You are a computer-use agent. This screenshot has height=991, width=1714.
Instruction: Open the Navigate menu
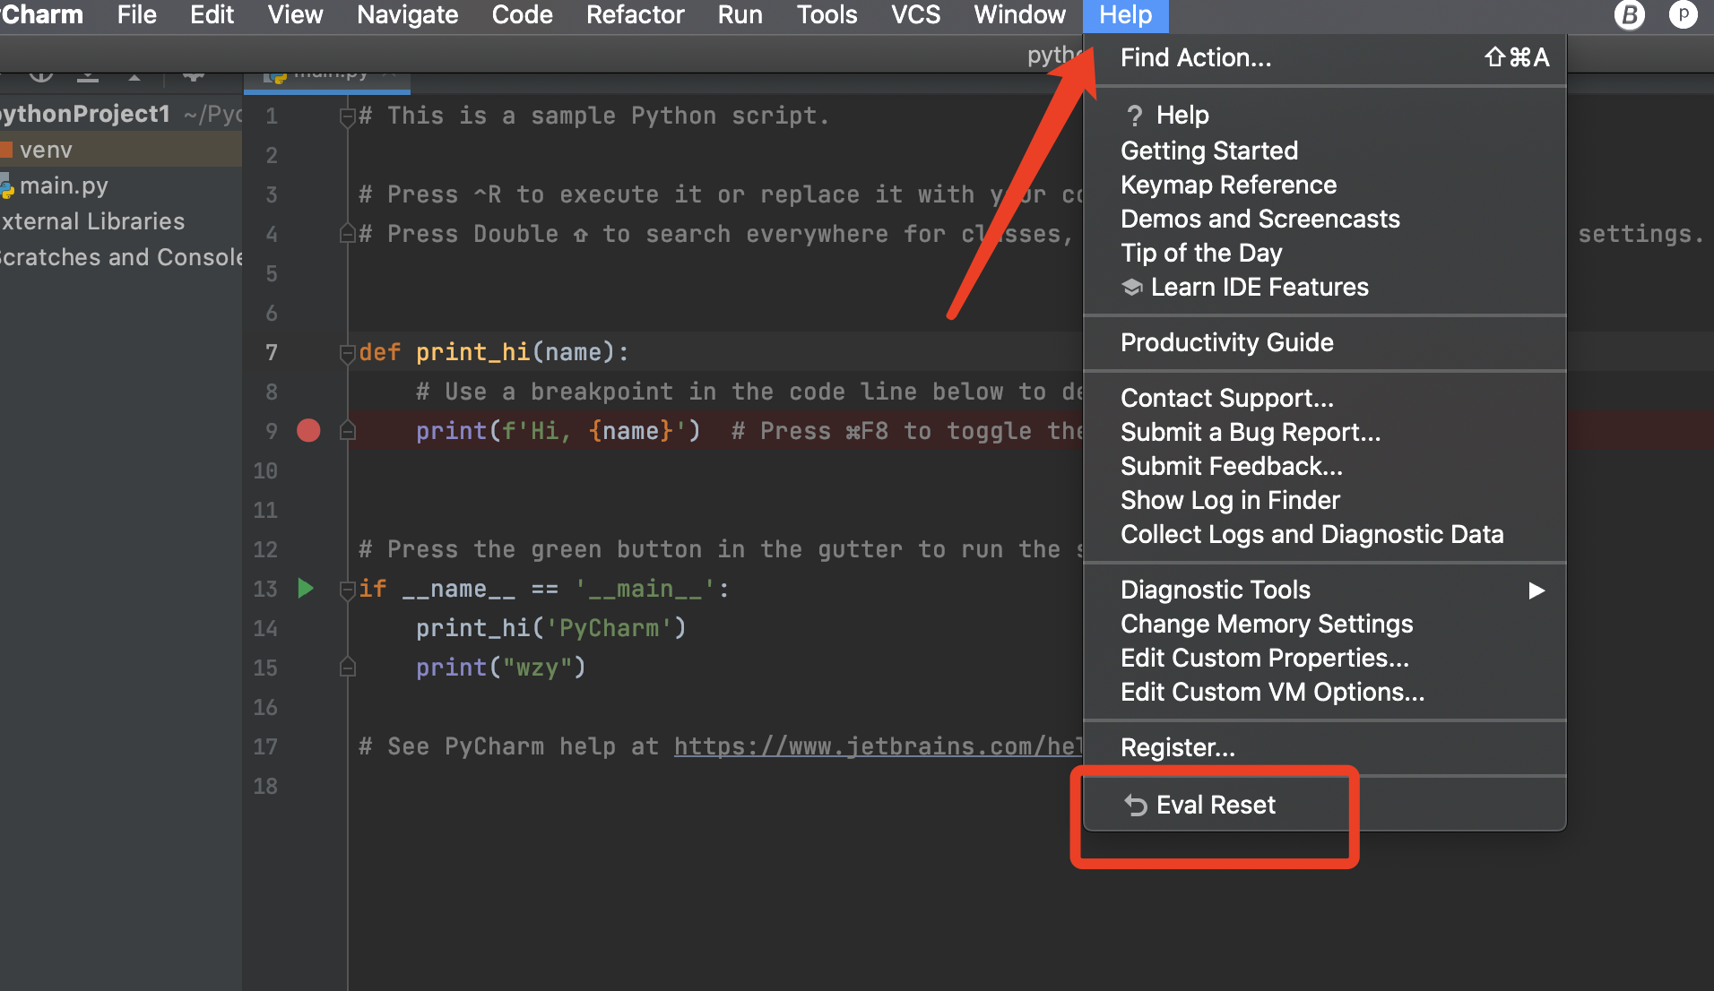pos(407,15)
